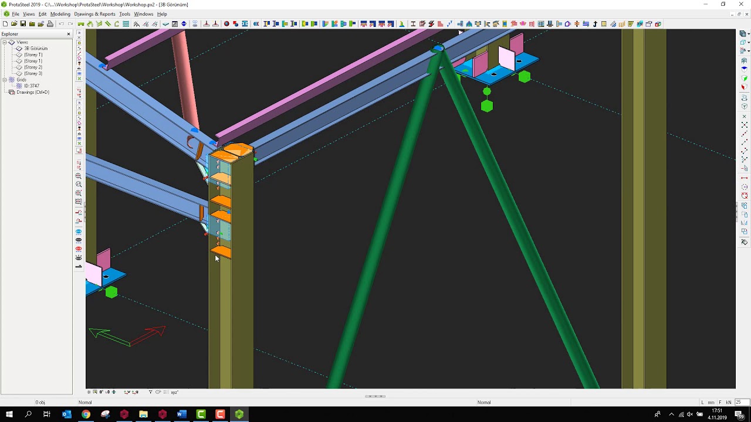Open the Windows menu
Screen dimensions: 751x422
pos(143,14)
